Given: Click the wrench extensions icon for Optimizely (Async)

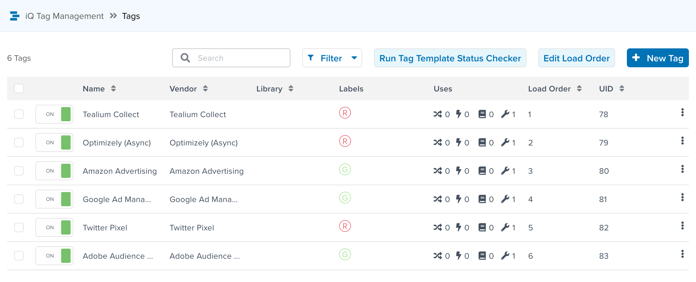Looking at the screenshot, I should (x=505, y=142).
